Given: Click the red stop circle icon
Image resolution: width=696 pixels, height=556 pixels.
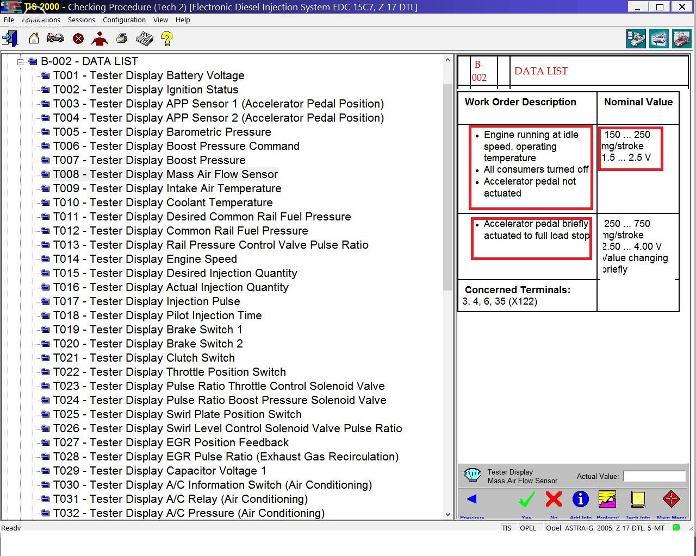Looking at the screenshot, I should pyautogui.click(x=78, y=39).
